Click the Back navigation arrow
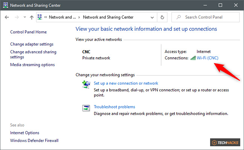The image size is (244, 150). pos(7,17)
